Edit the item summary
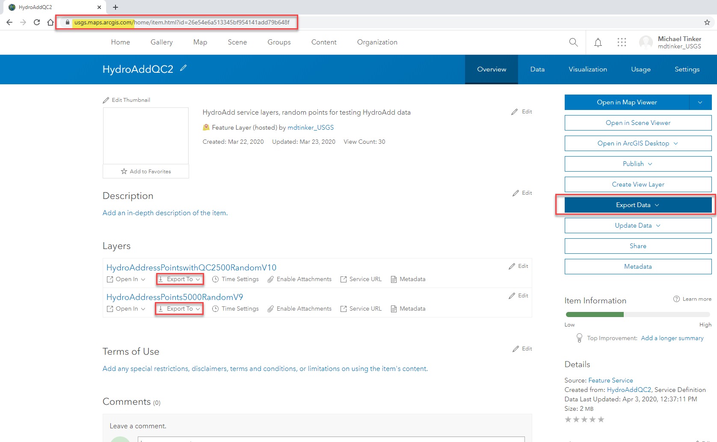 coord(521,112)
